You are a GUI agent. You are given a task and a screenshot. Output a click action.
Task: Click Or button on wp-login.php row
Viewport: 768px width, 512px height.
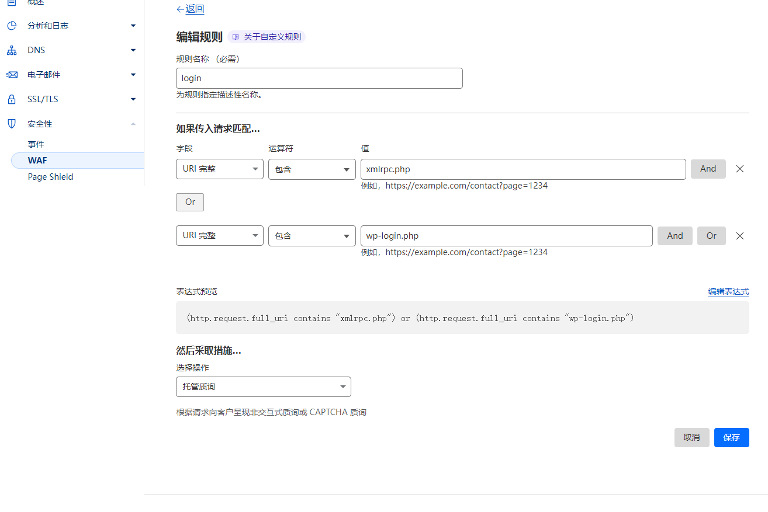coord(711,236)
